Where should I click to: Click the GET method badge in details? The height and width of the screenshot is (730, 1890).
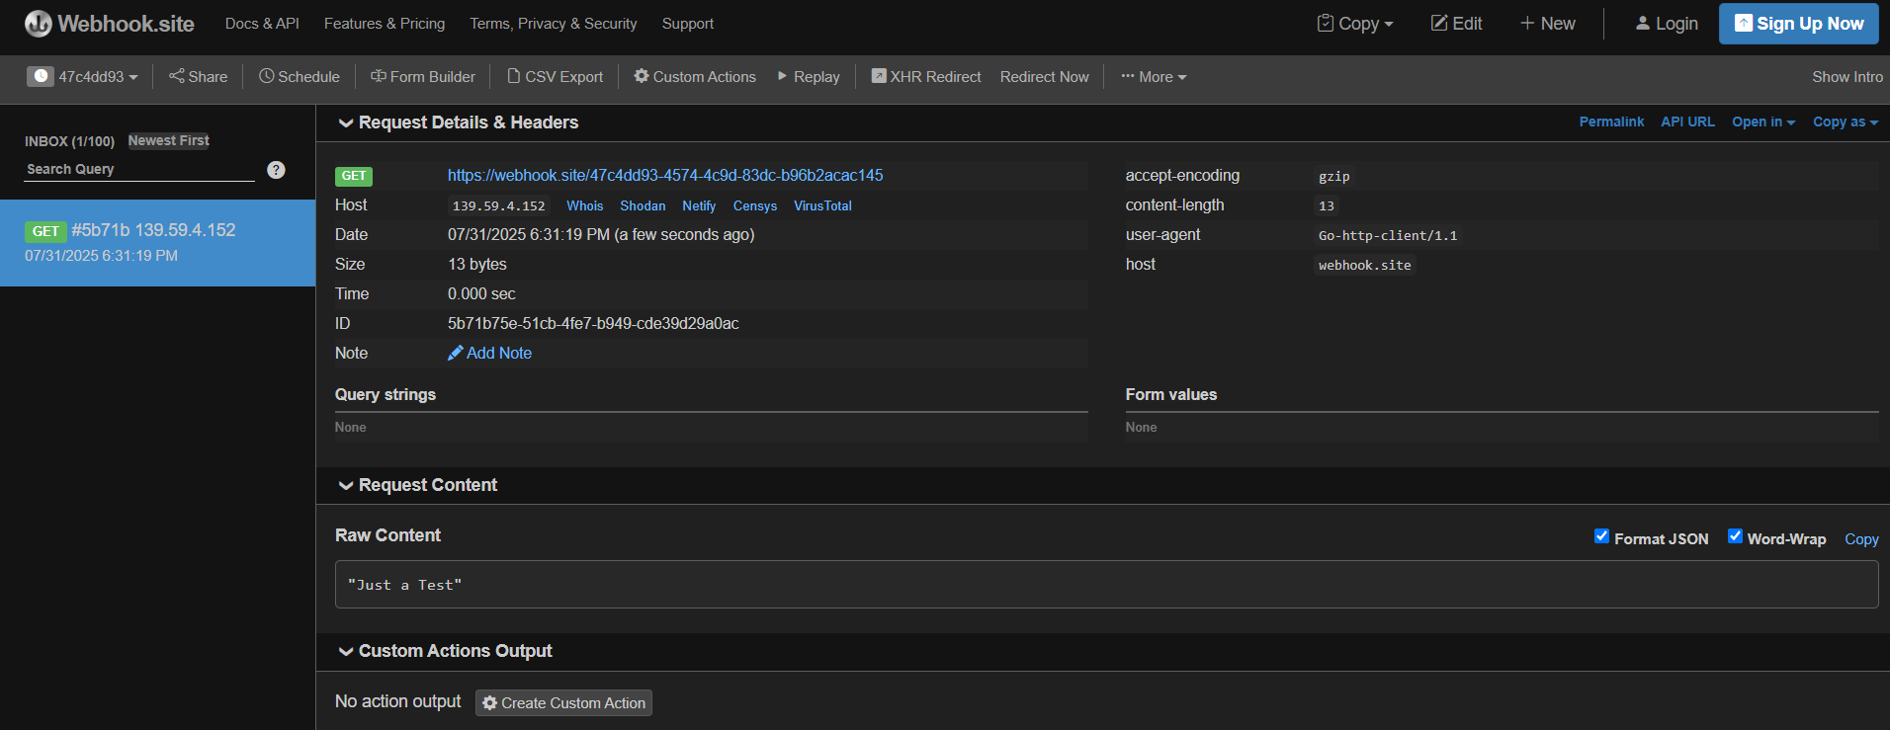pyautogui.click(x=354, y=176)
